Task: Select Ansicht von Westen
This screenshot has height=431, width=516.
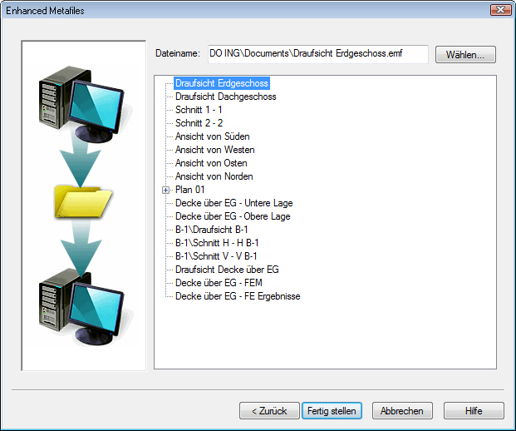Action: (x=215, y=150)
